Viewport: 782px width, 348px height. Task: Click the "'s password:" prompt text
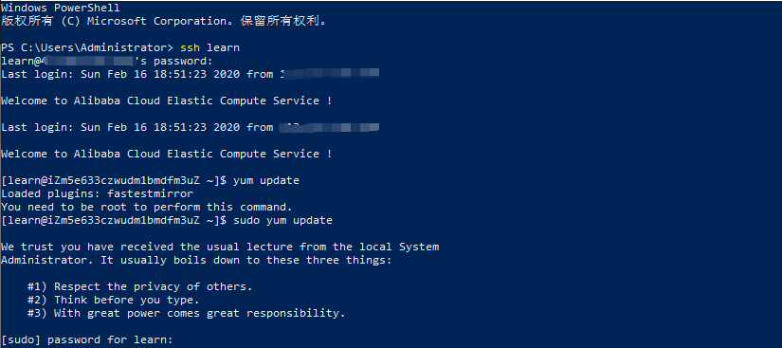point(175,62)
